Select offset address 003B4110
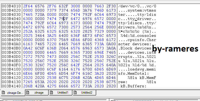Image resolution: width=200 pixels, height=101 pixels. (11, 73)
